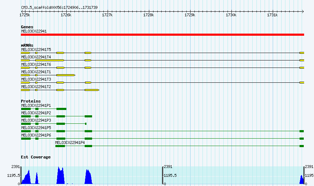Click the last green exon of MELO3C022941P5
Image resolution: width=314 pixels, height=186 pixels.
point(302,131)
